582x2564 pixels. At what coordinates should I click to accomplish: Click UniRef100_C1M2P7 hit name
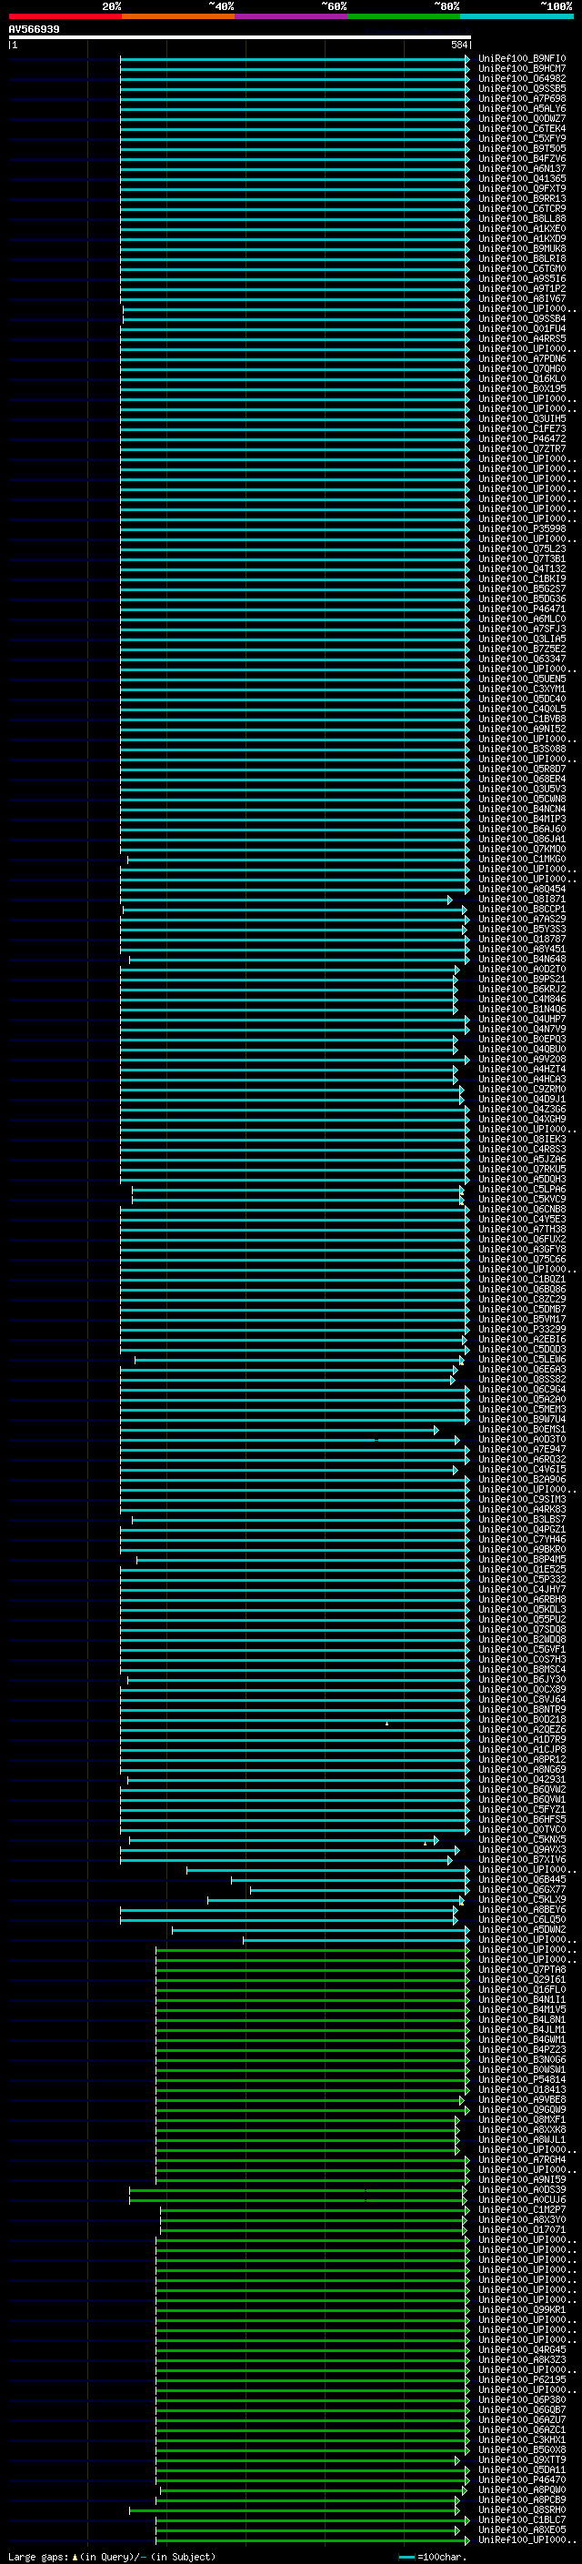pyautogui.click(x=521, y=2209)
